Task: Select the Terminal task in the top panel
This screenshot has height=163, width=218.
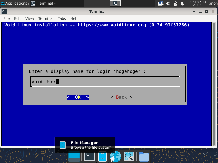Action: (x=57, y=3)
